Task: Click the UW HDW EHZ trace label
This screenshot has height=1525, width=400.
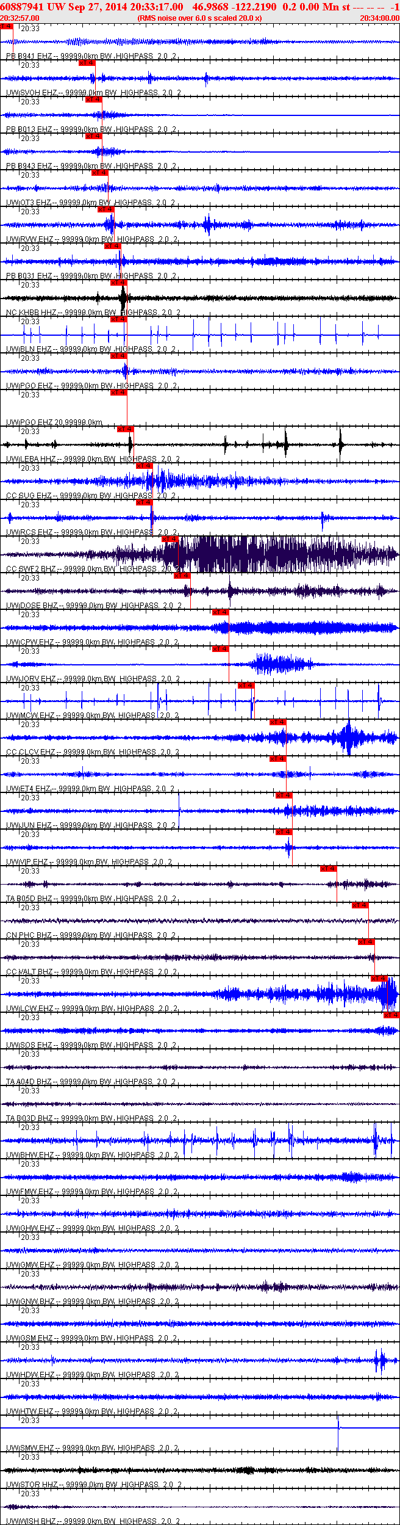Action: pyautogui.click(x=93, y=1375)
